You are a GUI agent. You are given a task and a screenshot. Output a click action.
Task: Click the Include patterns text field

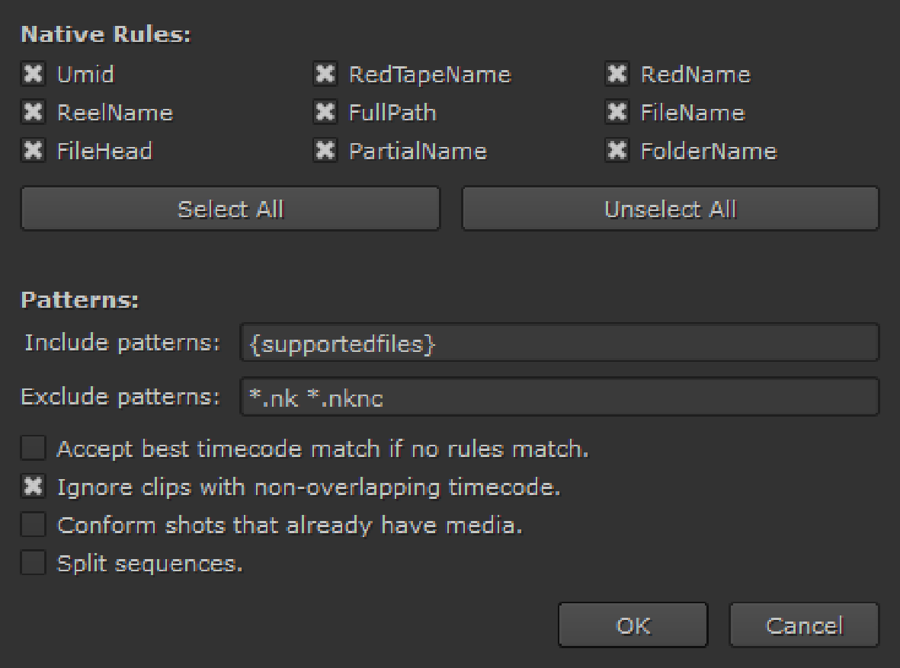(x=559, y=344)
